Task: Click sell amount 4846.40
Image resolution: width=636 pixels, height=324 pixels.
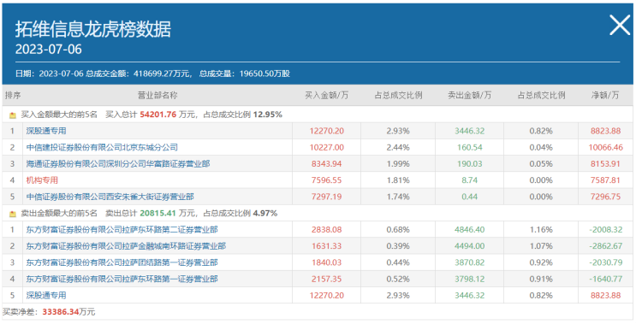Action: tap(470, 230)
